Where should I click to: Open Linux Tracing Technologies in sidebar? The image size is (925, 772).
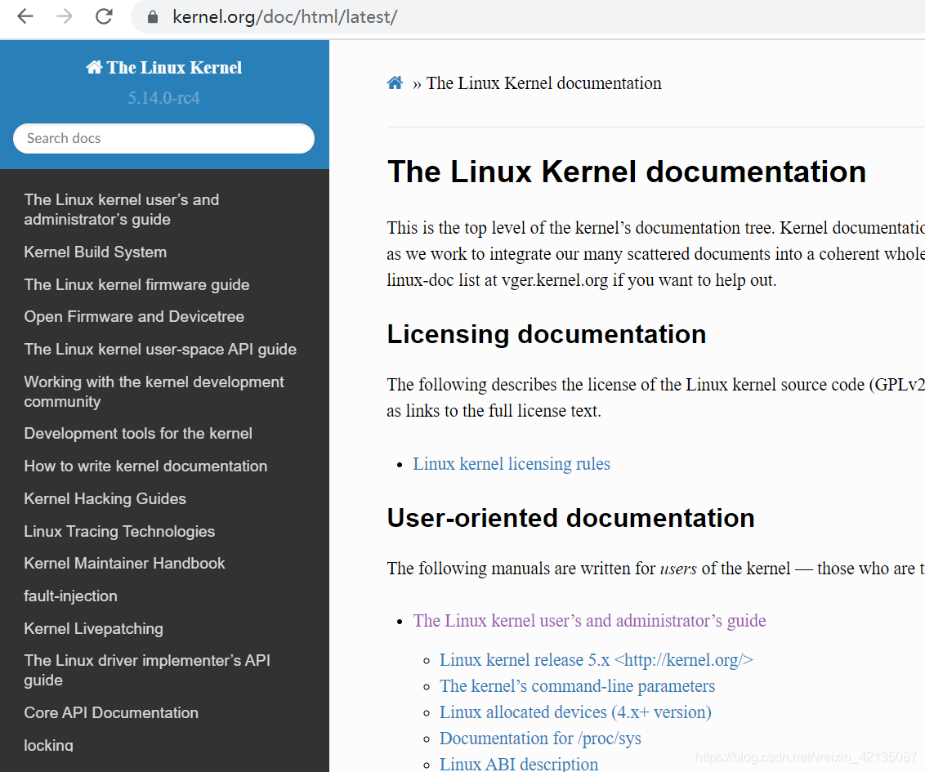tap(120, 531)
